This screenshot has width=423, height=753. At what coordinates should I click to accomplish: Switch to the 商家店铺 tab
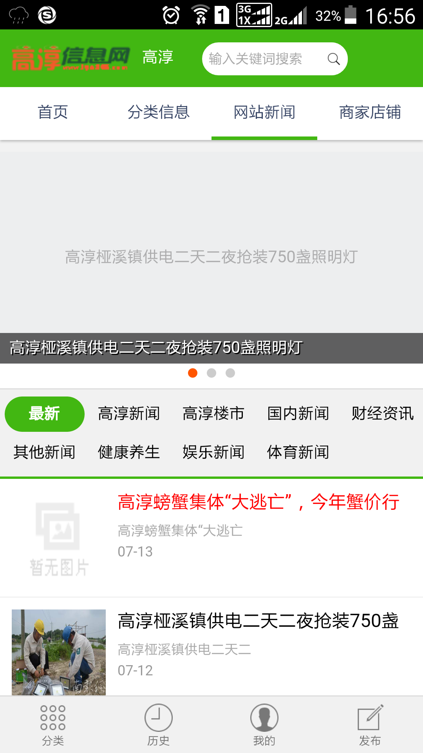370,112
